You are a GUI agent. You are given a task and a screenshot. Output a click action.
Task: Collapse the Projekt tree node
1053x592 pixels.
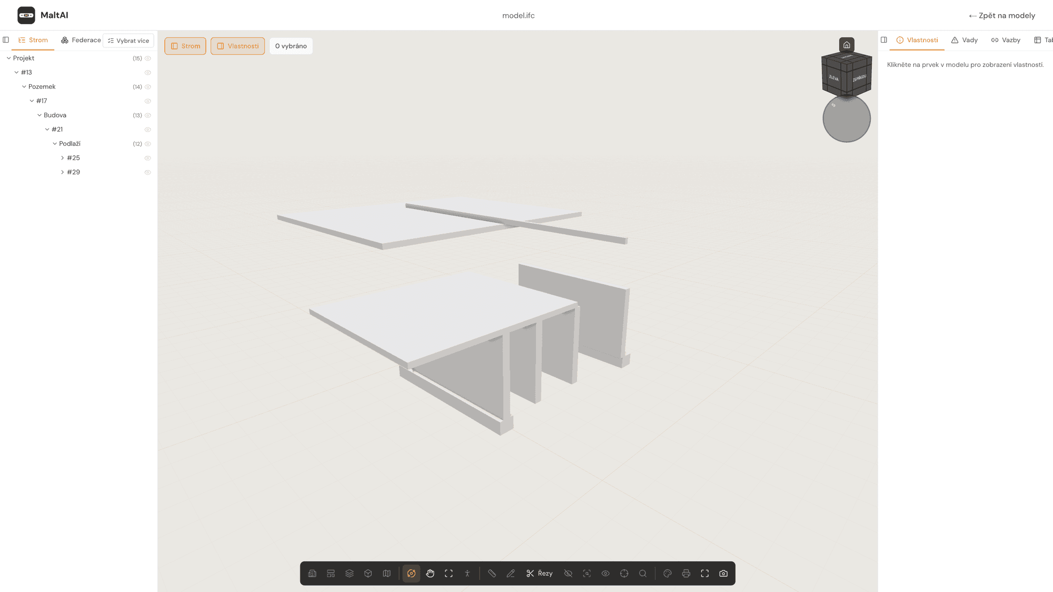[x=9, y=58]
